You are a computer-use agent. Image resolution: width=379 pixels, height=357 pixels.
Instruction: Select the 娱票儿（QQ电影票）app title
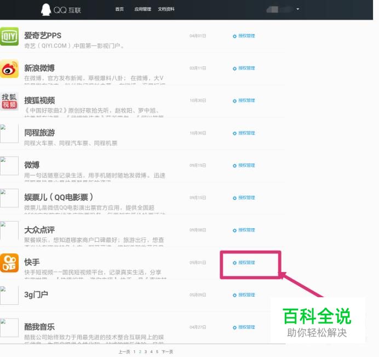(59, 197)
